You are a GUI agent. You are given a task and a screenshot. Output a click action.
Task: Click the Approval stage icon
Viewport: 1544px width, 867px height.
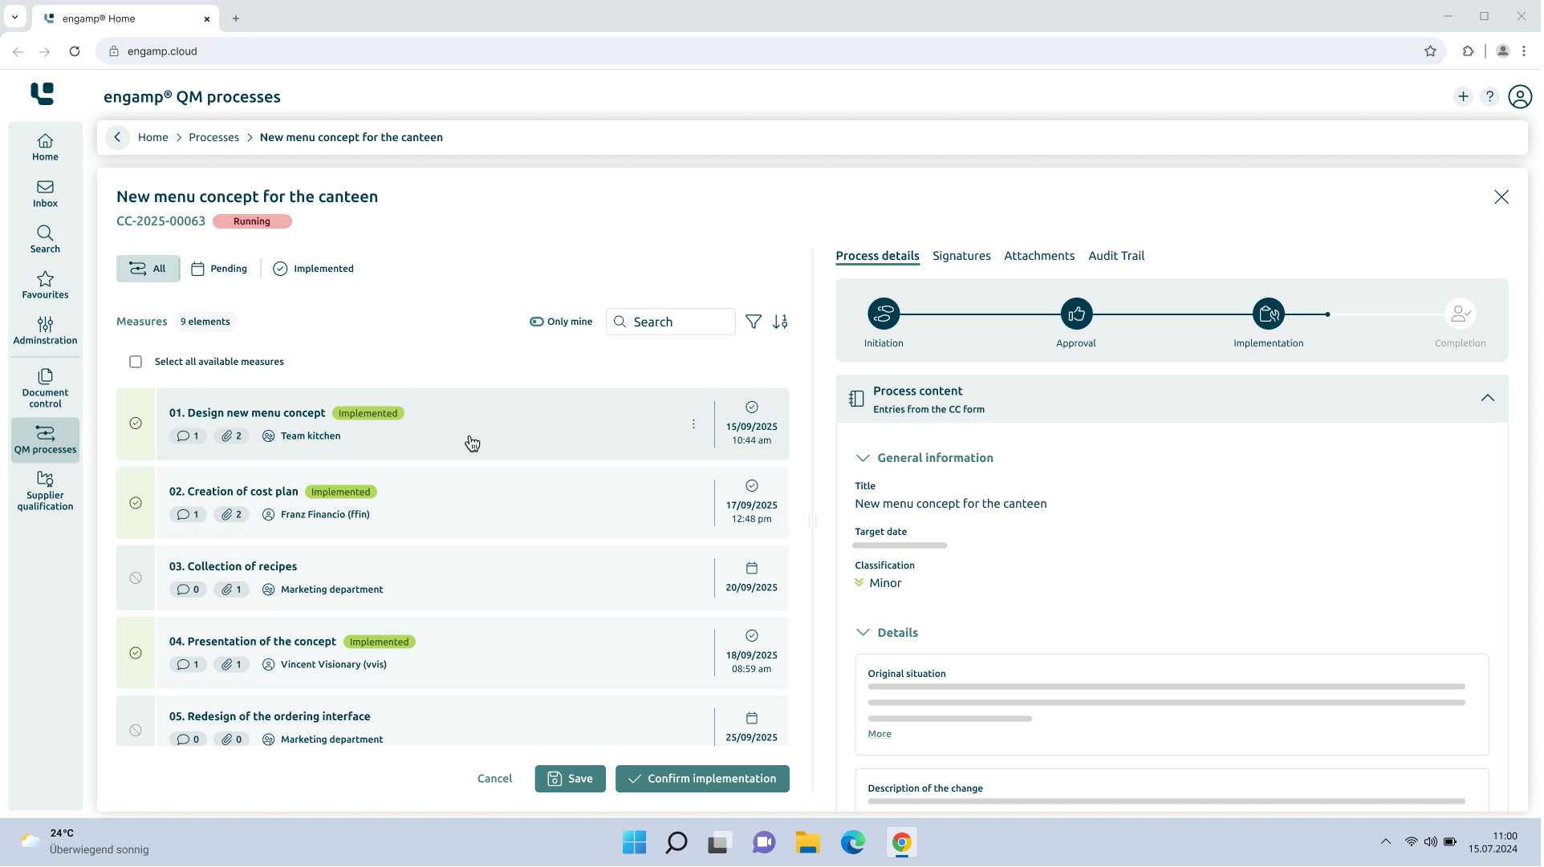[1079, 314]
